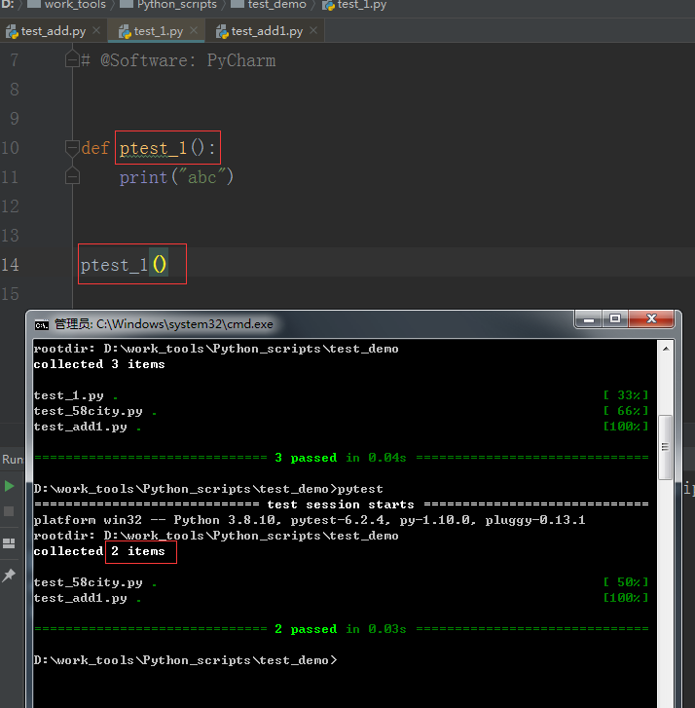The width and height of the screenshot is (695, 708).
Task: Collapse the def ptest_1 fold at line 10
Action: (x=72, y=148)
